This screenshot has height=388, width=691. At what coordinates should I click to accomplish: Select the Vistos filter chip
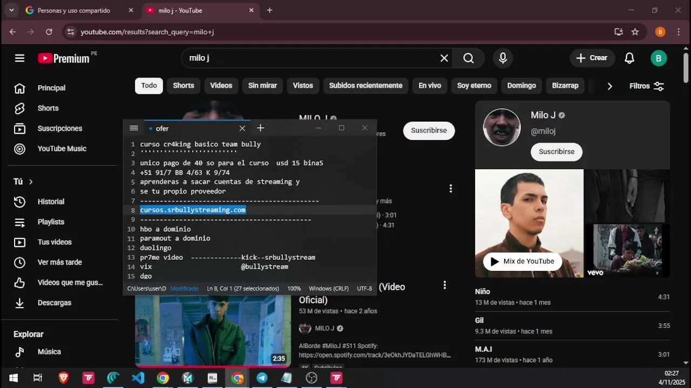tap(303, 86)
